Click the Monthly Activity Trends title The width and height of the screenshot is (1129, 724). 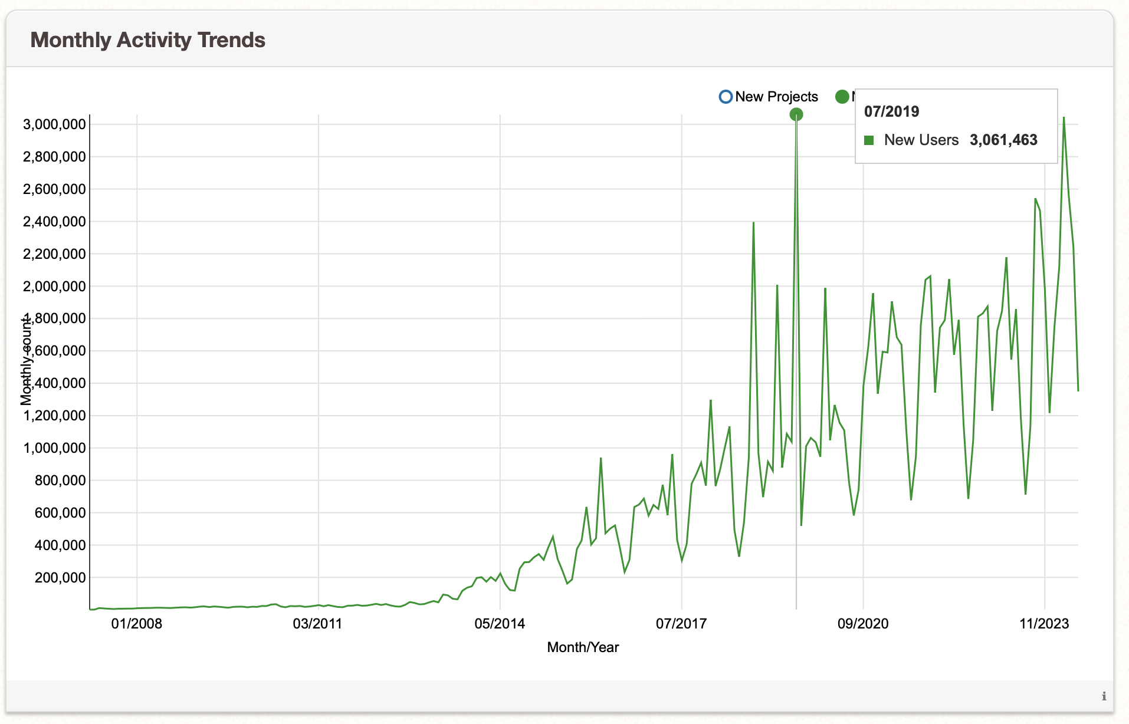click(x=147, y=40)
